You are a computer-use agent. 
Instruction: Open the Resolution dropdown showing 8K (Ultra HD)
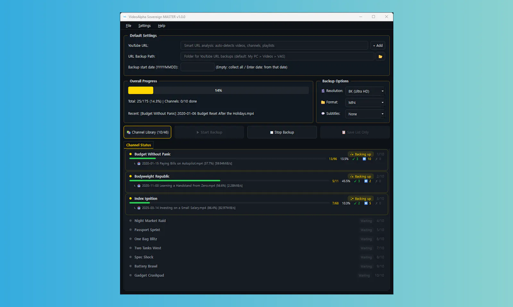coord(365,91)
